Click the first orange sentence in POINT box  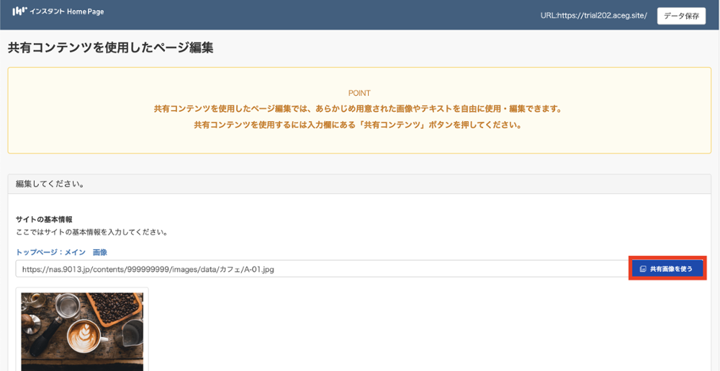(357, 109)
